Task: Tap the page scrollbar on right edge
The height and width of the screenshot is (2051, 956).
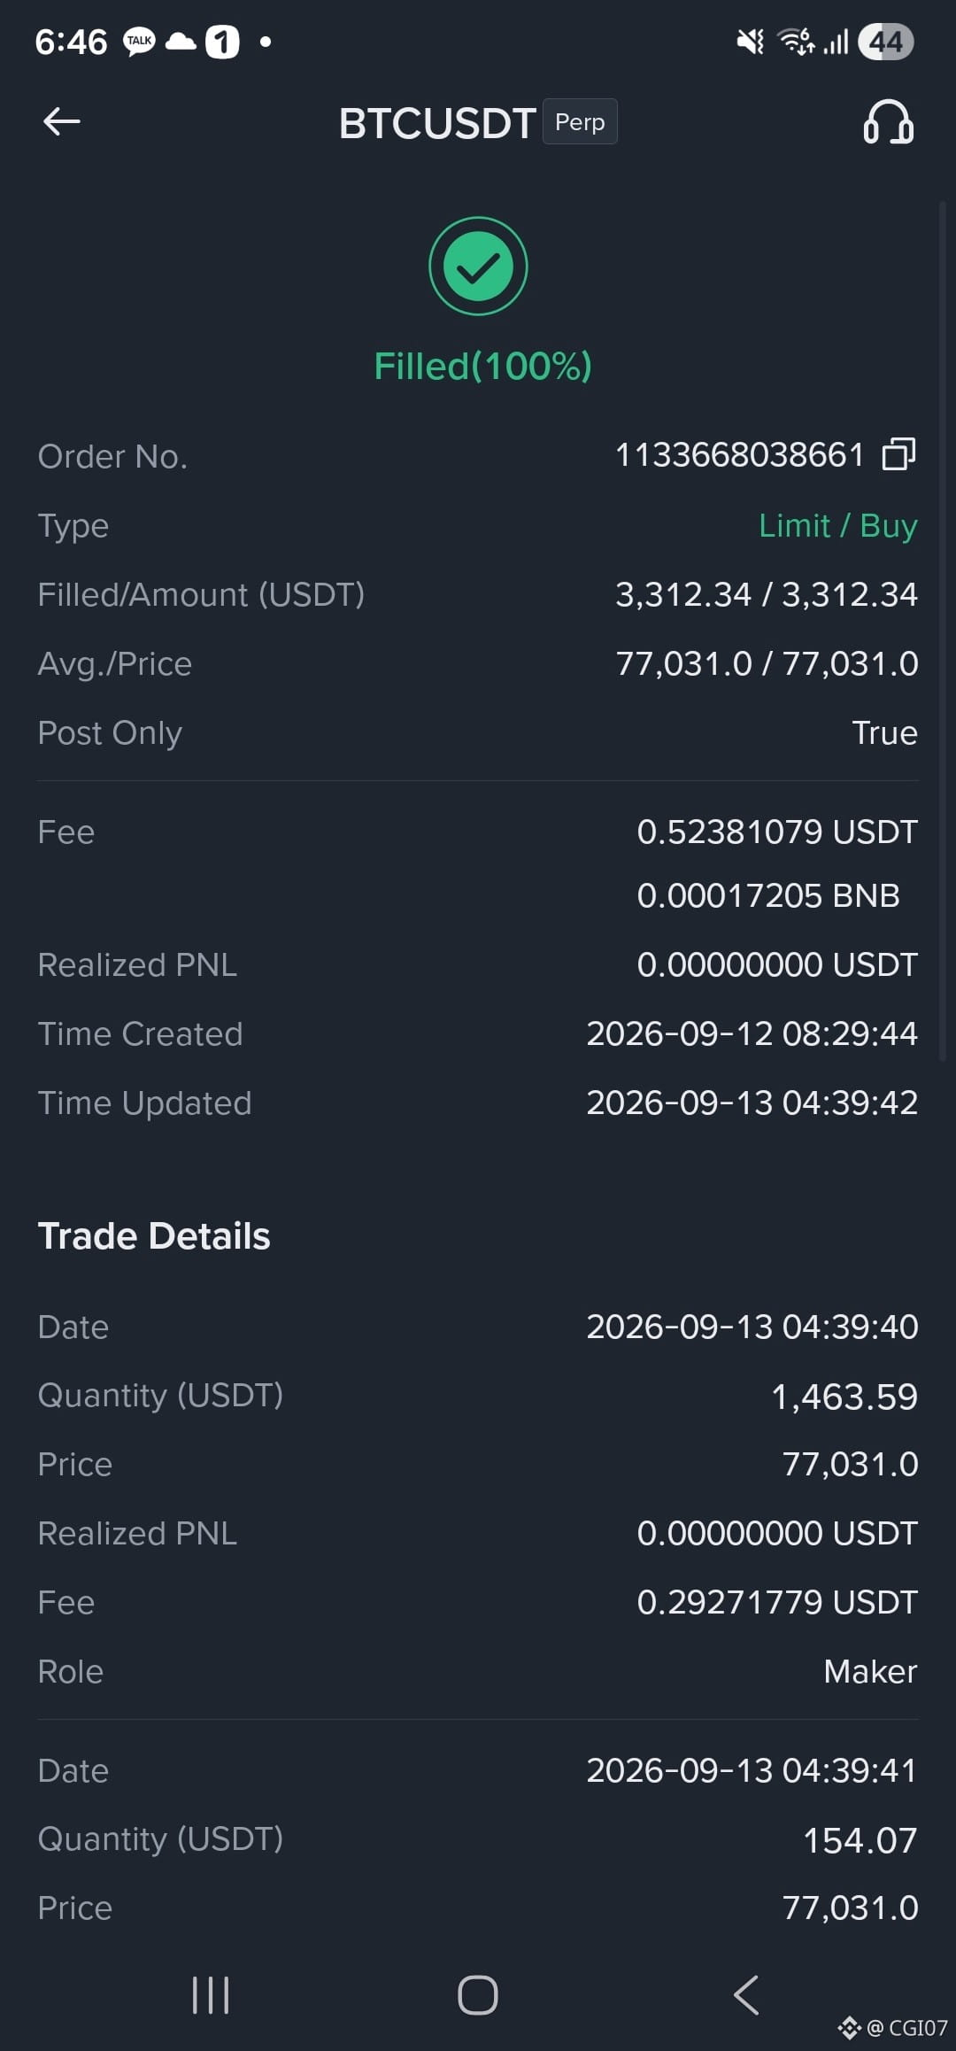Action: click(x=943, y=631)
